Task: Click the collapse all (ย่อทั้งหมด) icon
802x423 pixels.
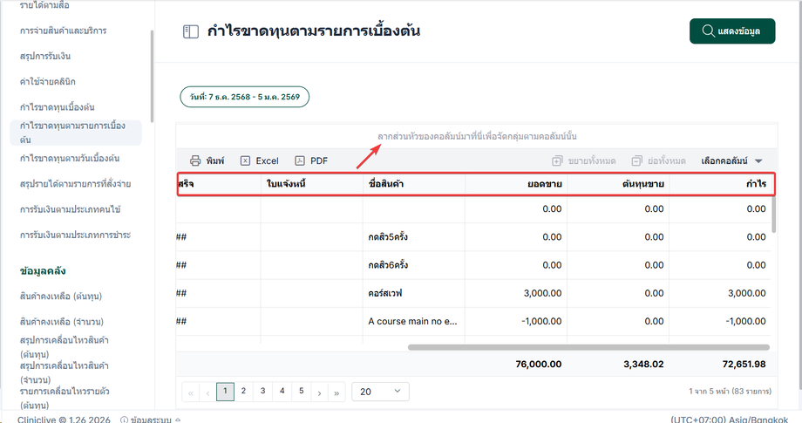Action: pos(636,161)
